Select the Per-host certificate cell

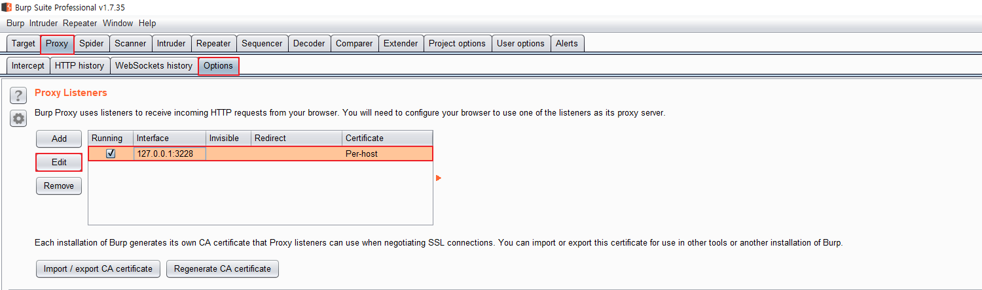coord(388,154)
